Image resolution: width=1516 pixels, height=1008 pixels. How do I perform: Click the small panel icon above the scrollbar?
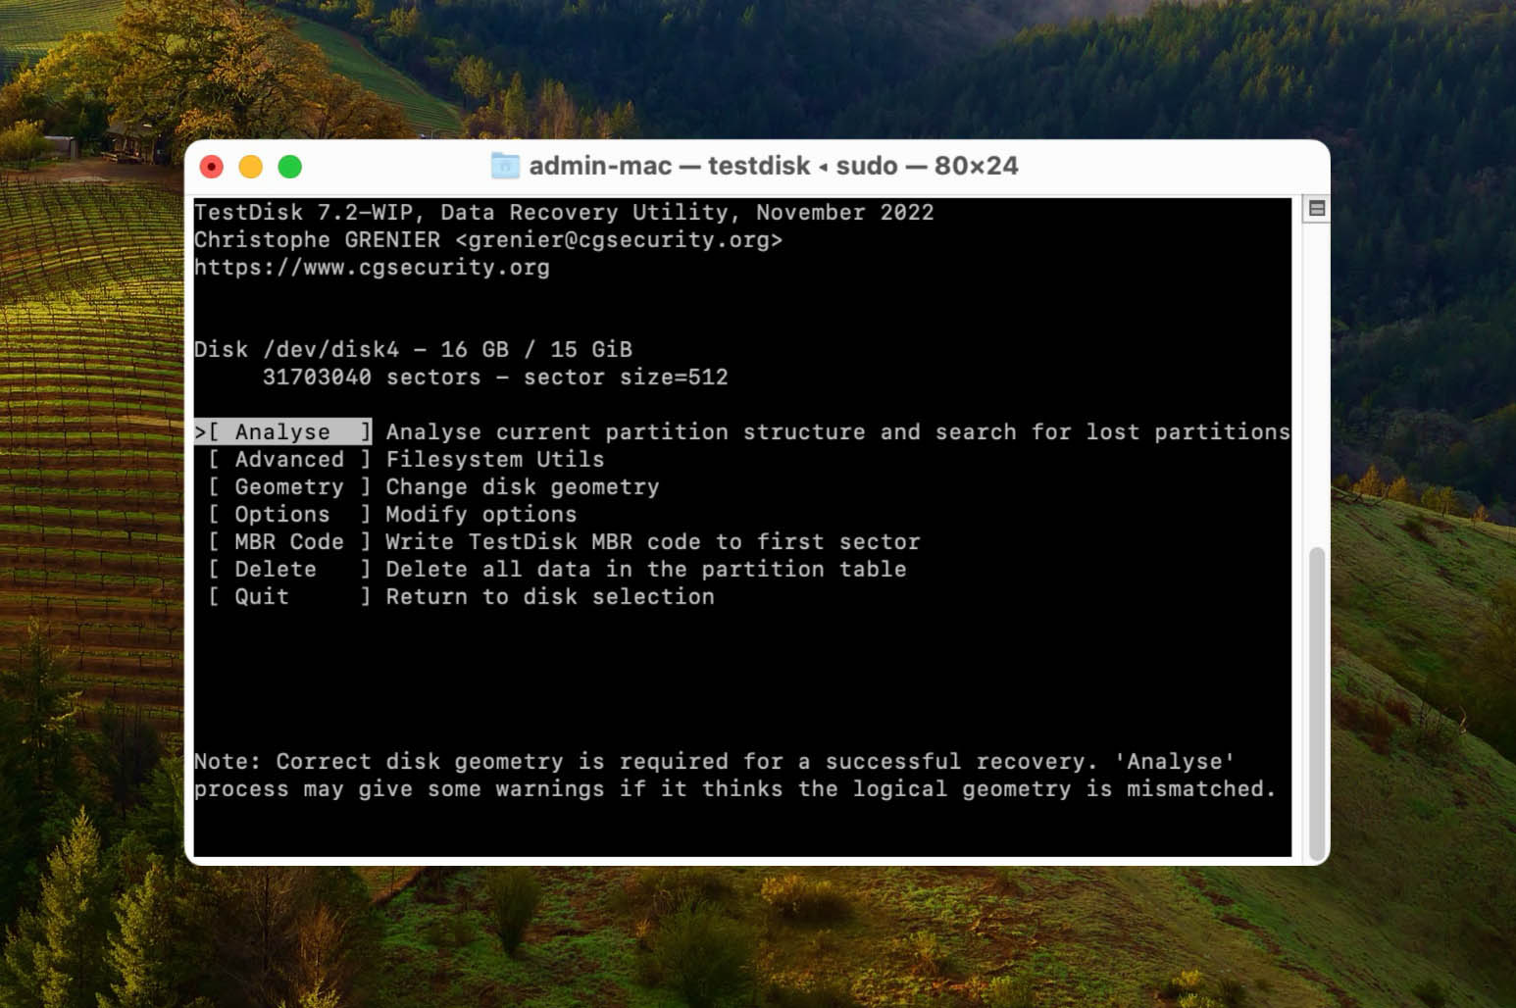pos(1315,209)
